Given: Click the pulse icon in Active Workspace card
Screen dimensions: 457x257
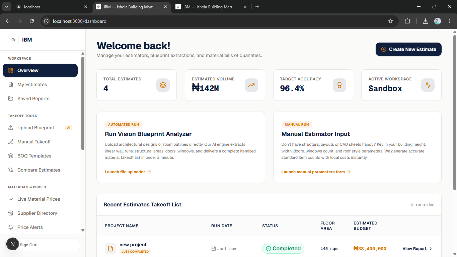Looking at the screenshot, I should (428, 85).
